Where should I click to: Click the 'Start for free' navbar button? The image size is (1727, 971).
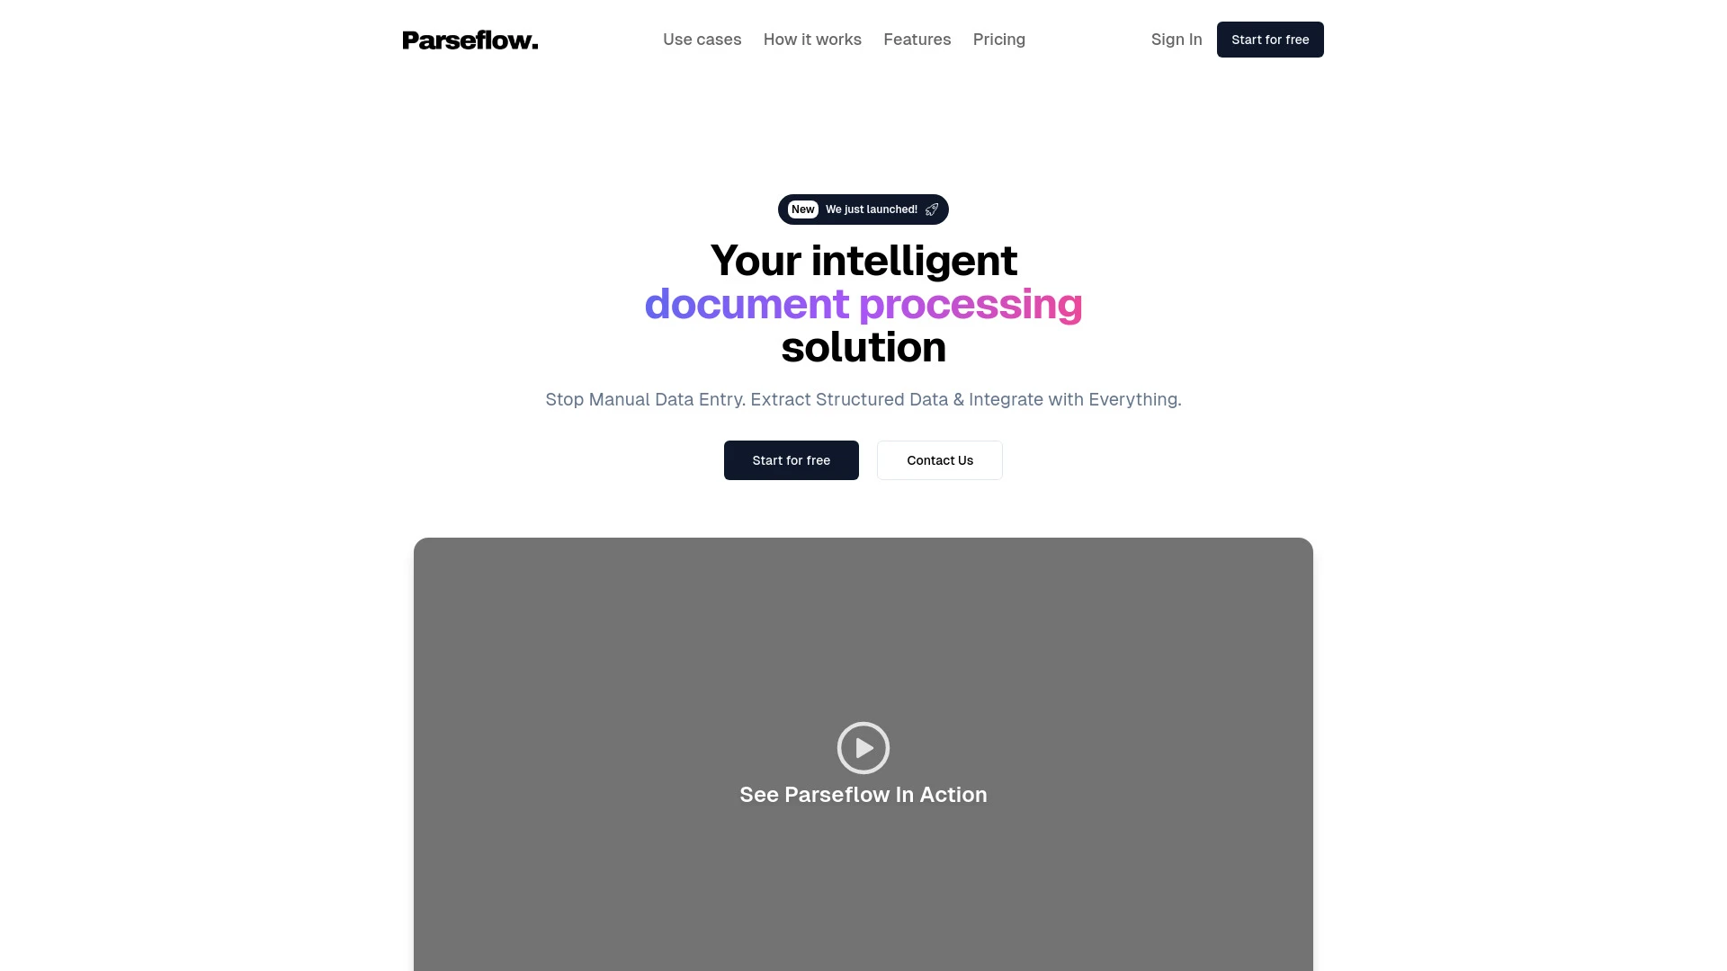coord(1270,40)
